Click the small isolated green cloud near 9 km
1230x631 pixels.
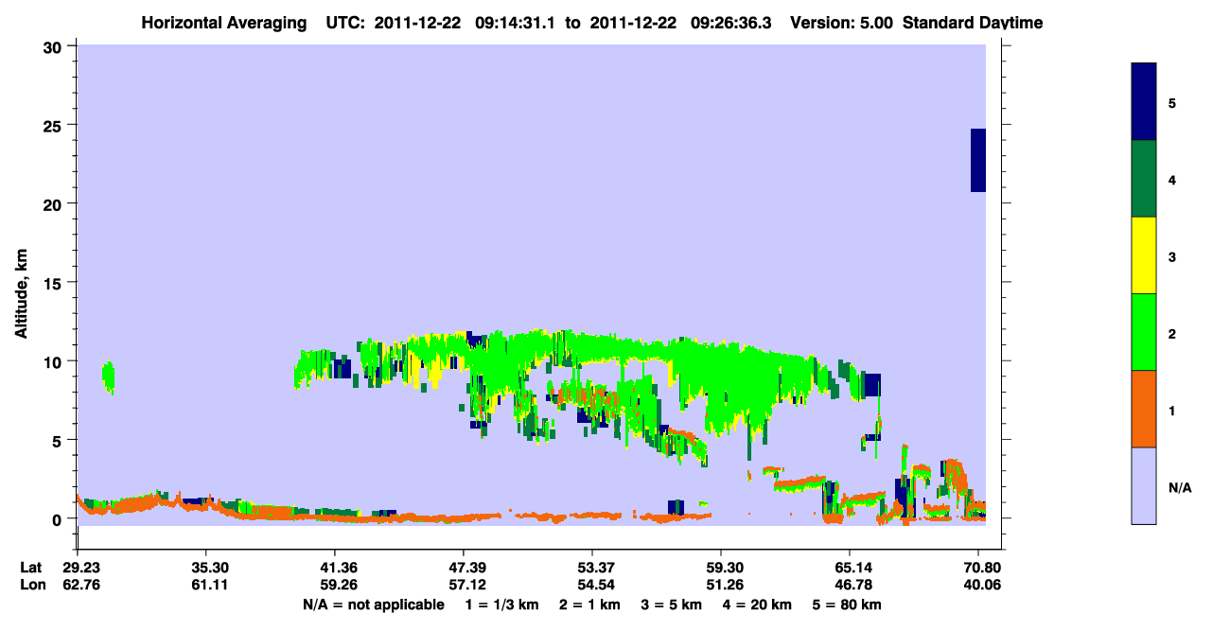coord(109,377)
